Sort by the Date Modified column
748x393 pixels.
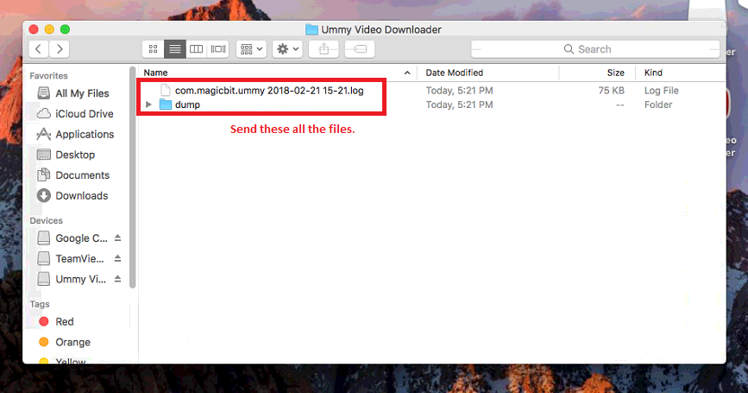coord(454,73)
